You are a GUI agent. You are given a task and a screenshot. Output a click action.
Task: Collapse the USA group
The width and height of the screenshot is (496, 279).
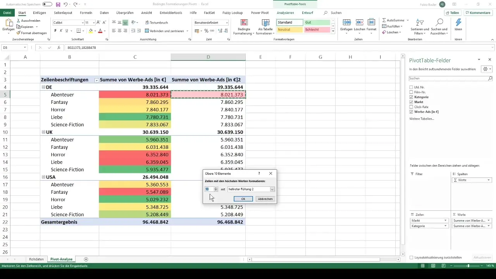[43, 177]
